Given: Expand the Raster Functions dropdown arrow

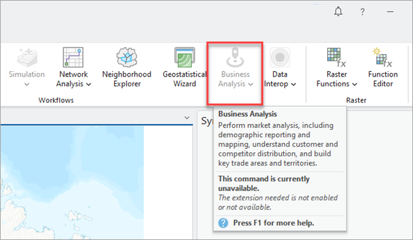Looking at the screenshot, I should tap(354, 84).
